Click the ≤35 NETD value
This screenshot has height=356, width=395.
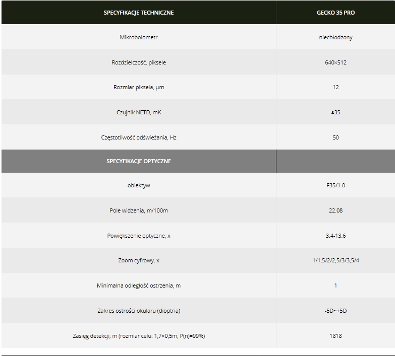click(335, 112)
